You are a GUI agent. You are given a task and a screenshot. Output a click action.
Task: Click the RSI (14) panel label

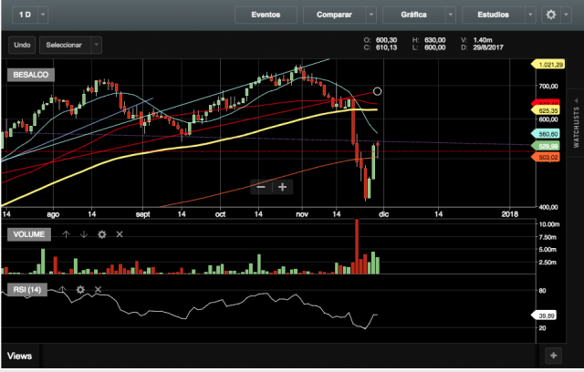pyautogui.click(x=27, y=290)
